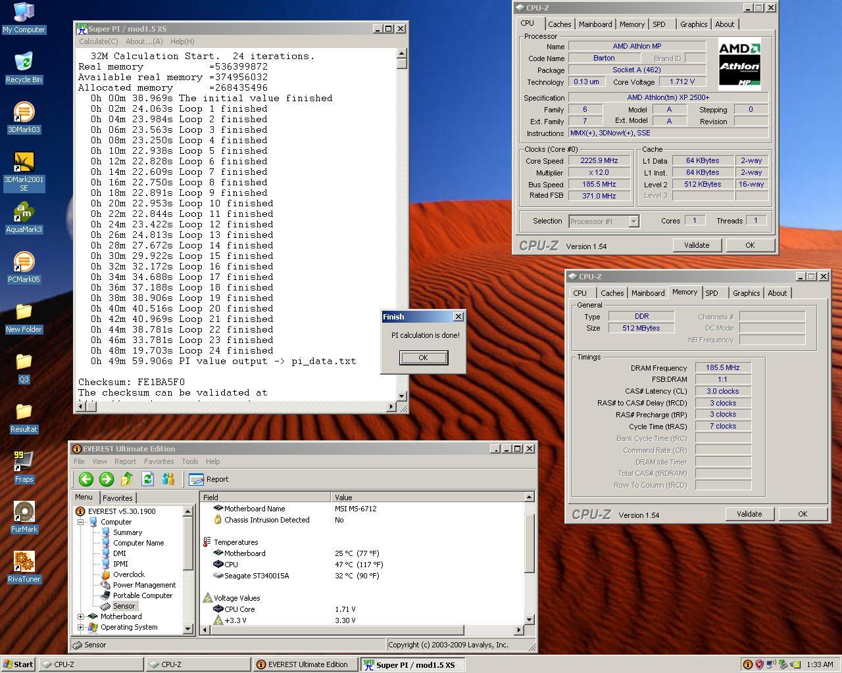Viewport: 842px width, 673px height.
Task: Select the Q3 folder icon
Action: (x=24, y=368)
